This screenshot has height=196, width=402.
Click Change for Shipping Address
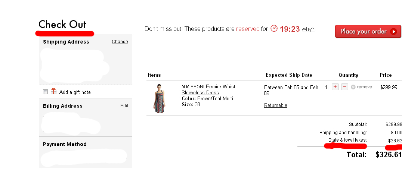(x=120, y=42)
